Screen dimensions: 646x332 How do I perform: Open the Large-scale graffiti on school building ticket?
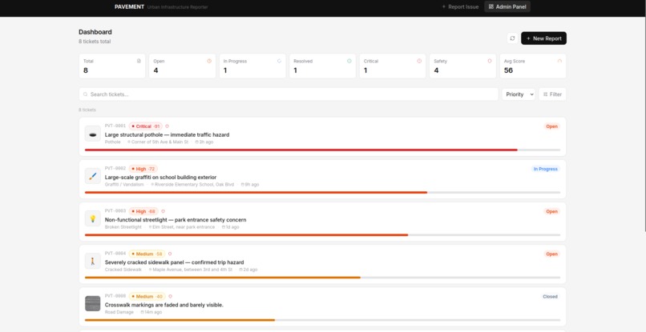[160, 178]
